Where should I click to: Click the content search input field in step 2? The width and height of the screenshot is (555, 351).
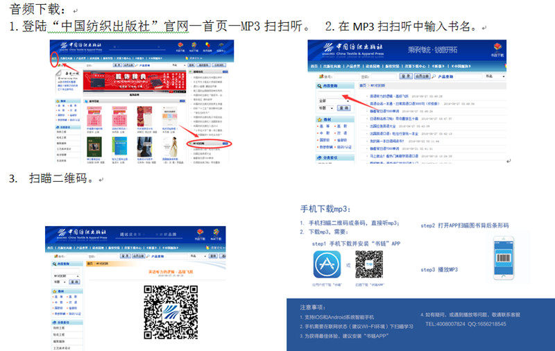click(334, 94)
